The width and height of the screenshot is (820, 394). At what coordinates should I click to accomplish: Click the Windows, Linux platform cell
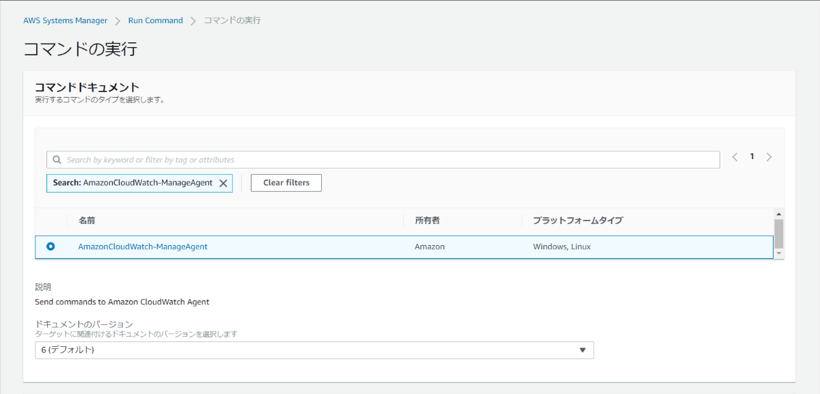(562, 247)
